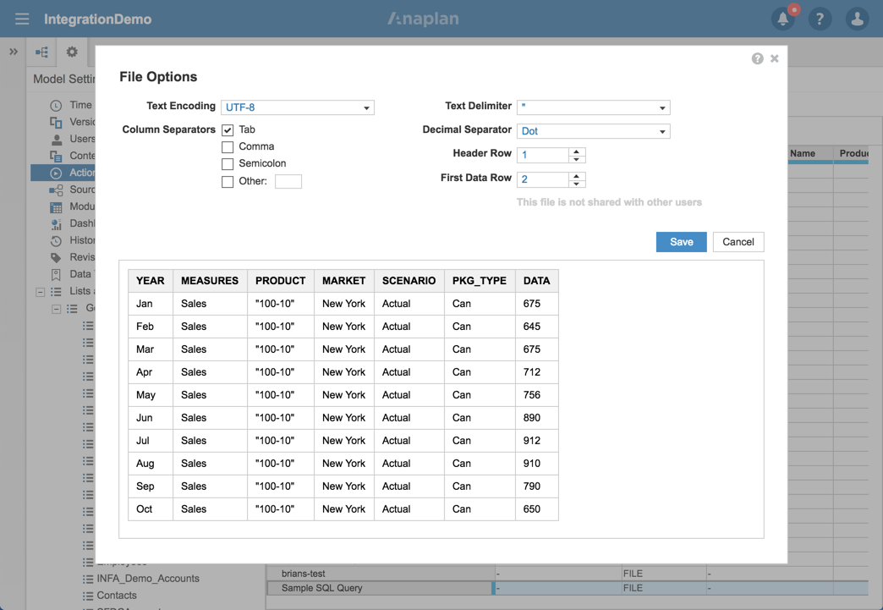
Task: Select the Dashboards chart icon in sidebar
Action: [56, 223]
